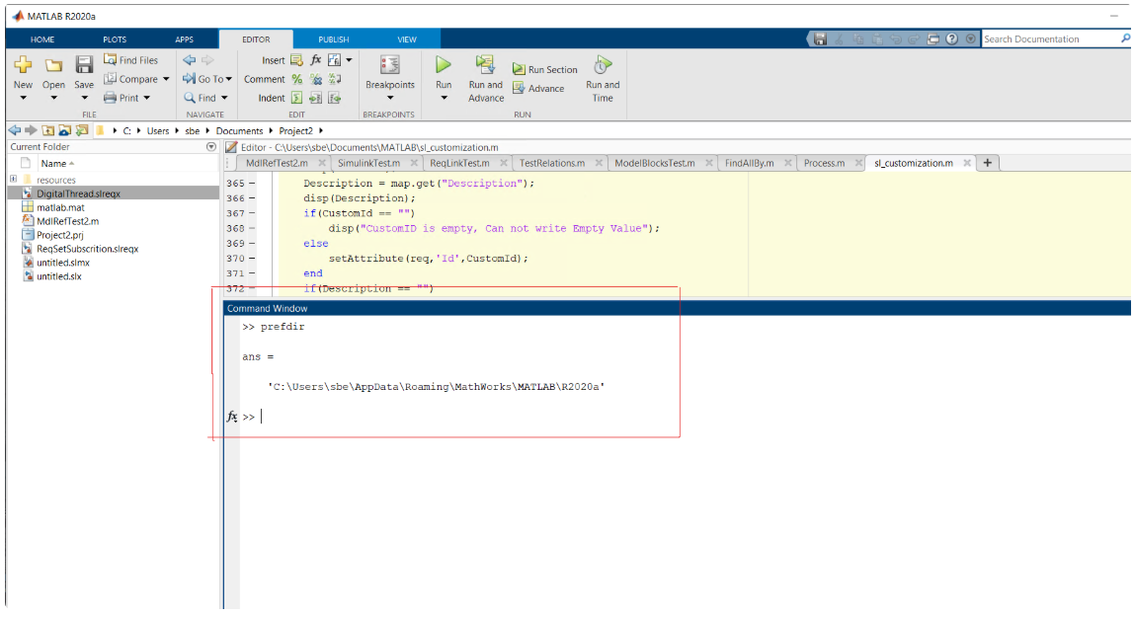
Task: Open the Compare dropdown arrow
Action: (166, 79)
